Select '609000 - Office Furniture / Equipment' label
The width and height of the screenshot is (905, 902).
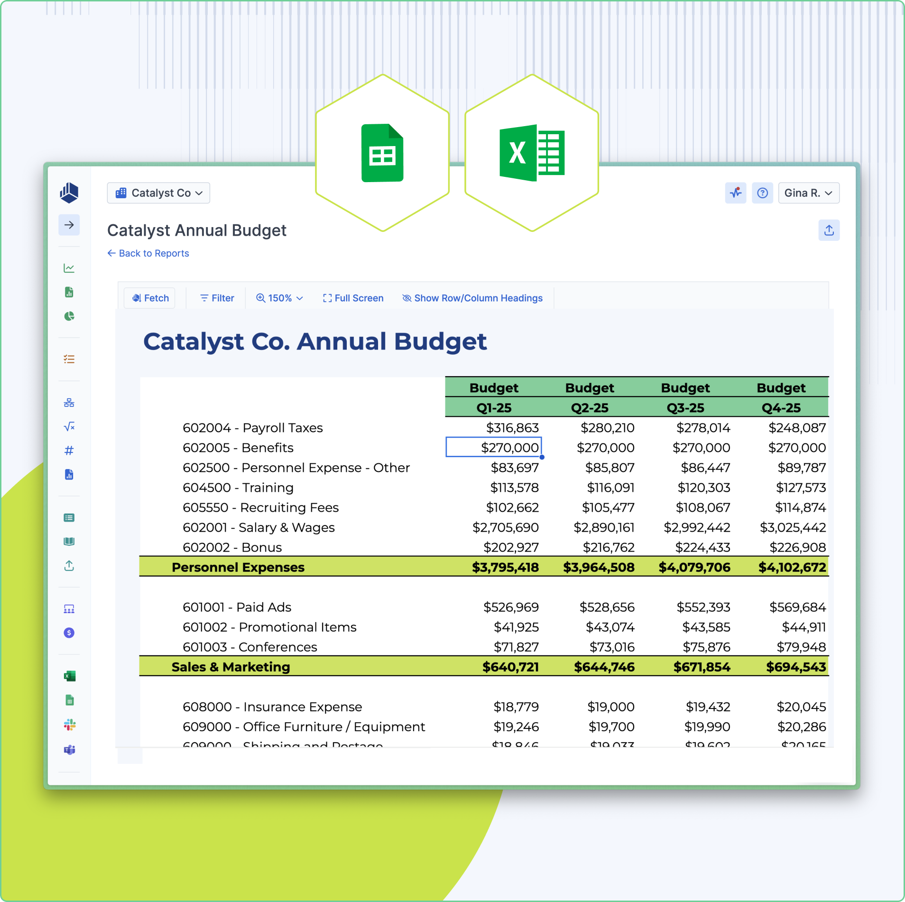tap(304, 727)
